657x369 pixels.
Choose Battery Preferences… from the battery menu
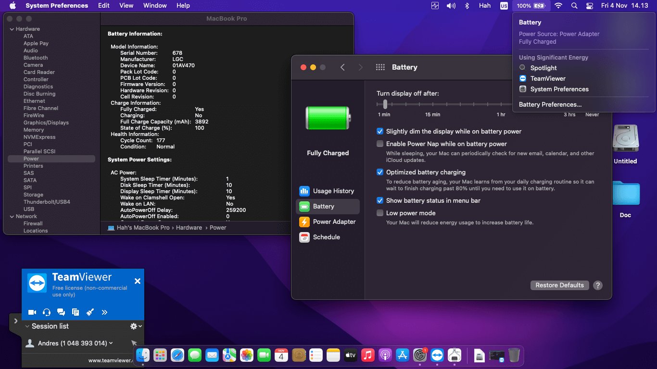pyautogui.click(x=550, y=105)
